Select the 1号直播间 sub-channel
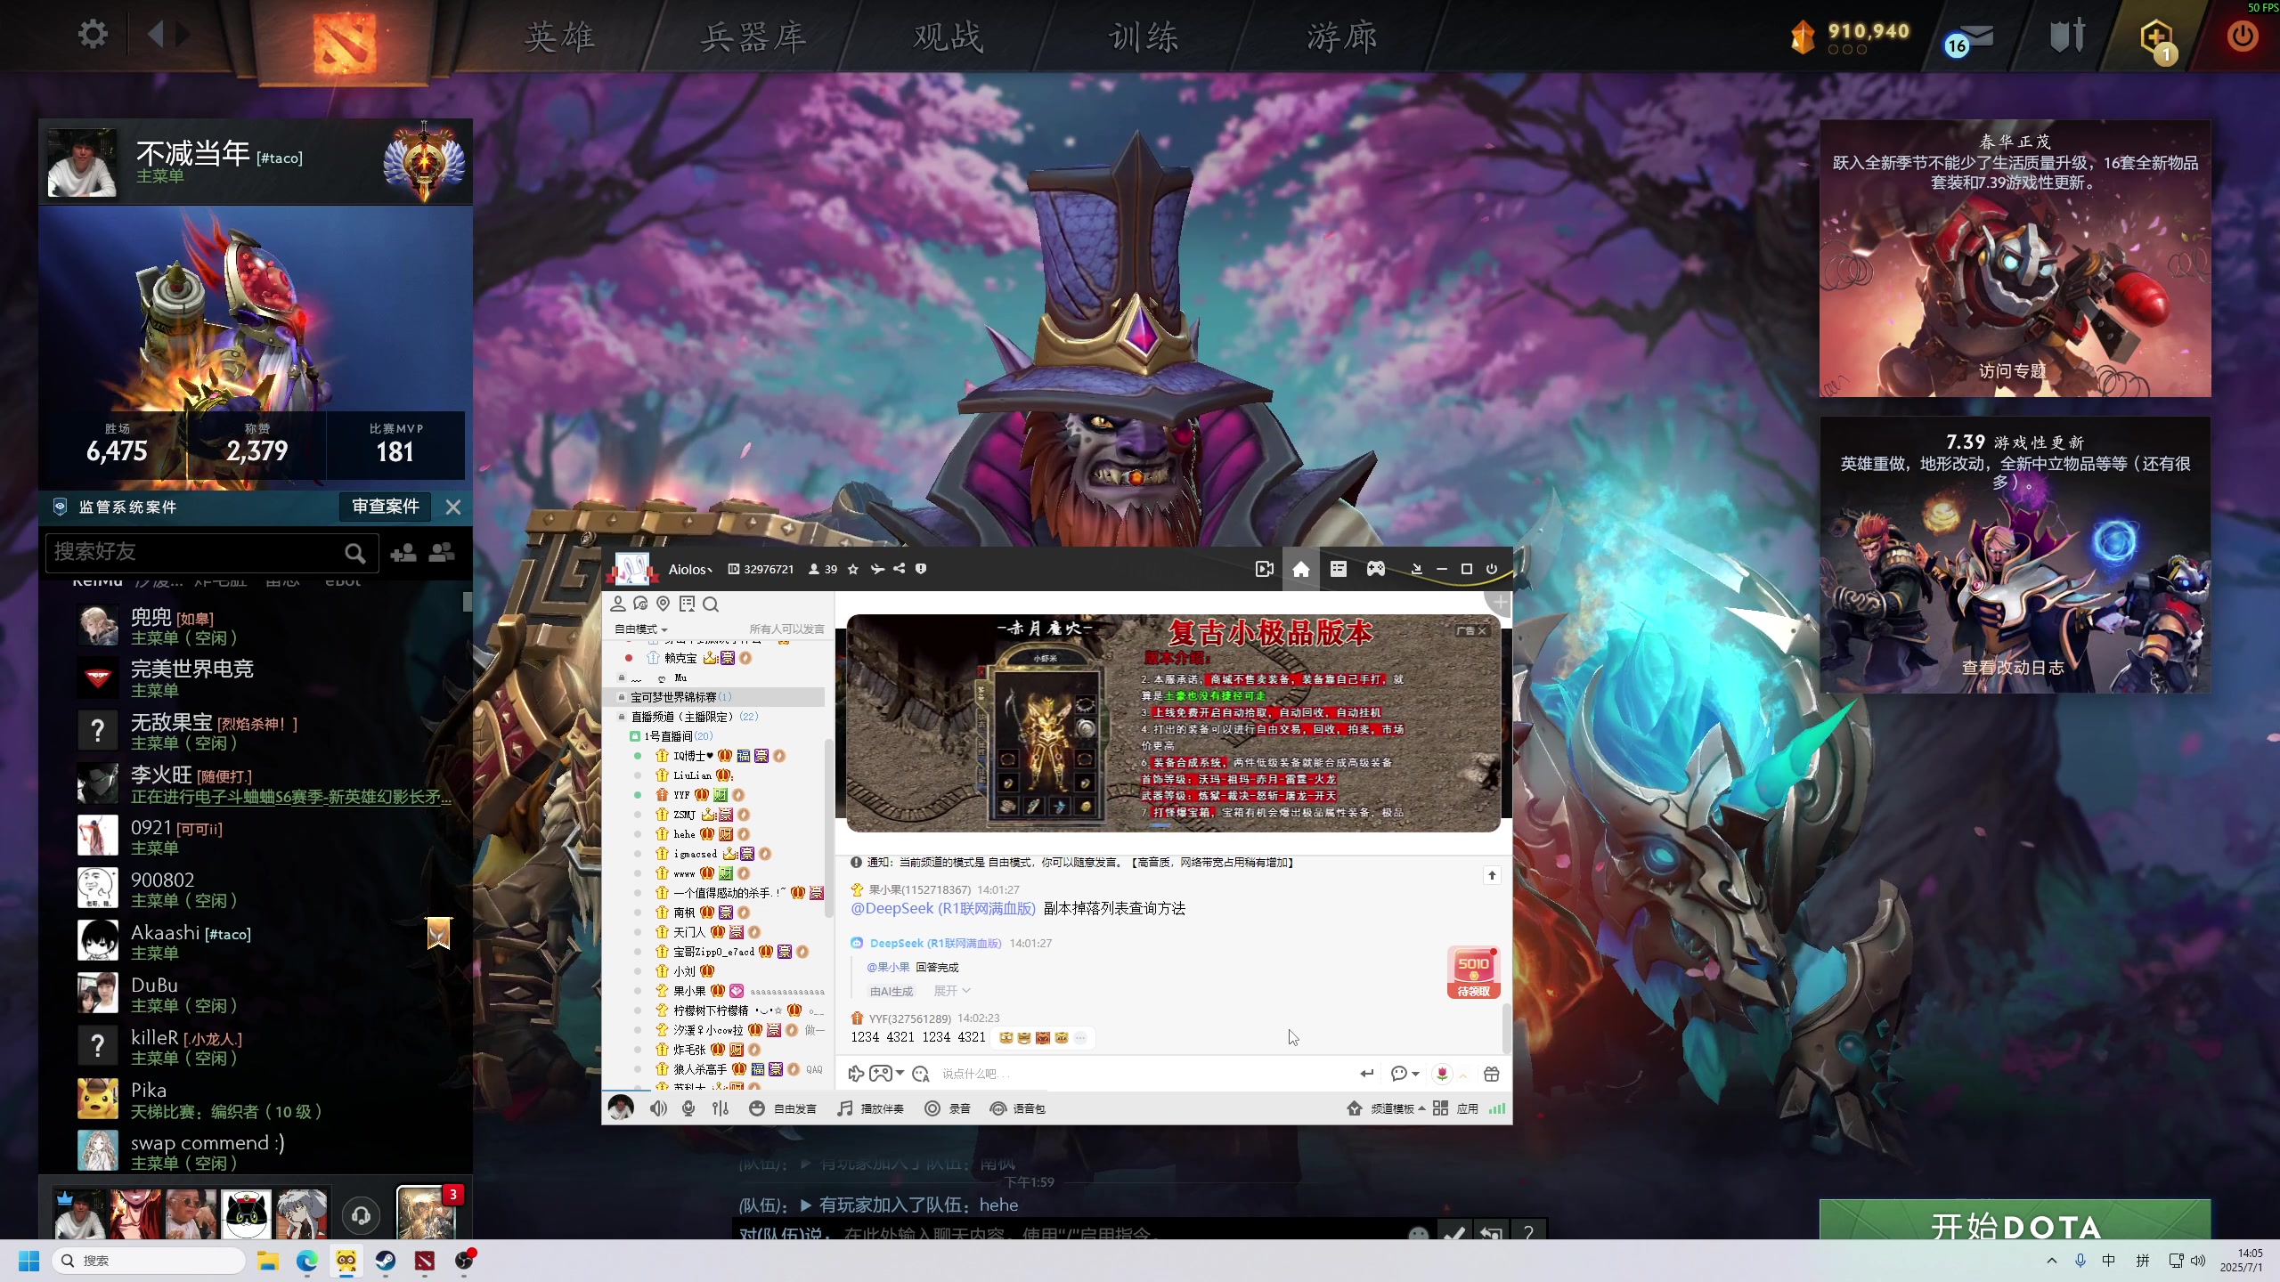The width and height of the screenshot is (2280, 1282). click(x=679, y=736)
